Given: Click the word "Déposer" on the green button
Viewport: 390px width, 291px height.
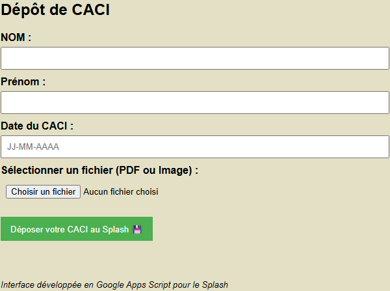Looking at the screenshot, I should tap(27, 229).
